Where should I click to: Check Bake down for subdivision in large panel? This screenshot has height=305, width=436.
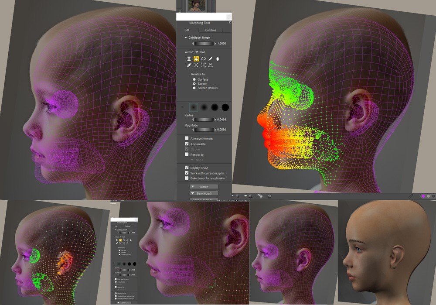click(x=187, y=178)
